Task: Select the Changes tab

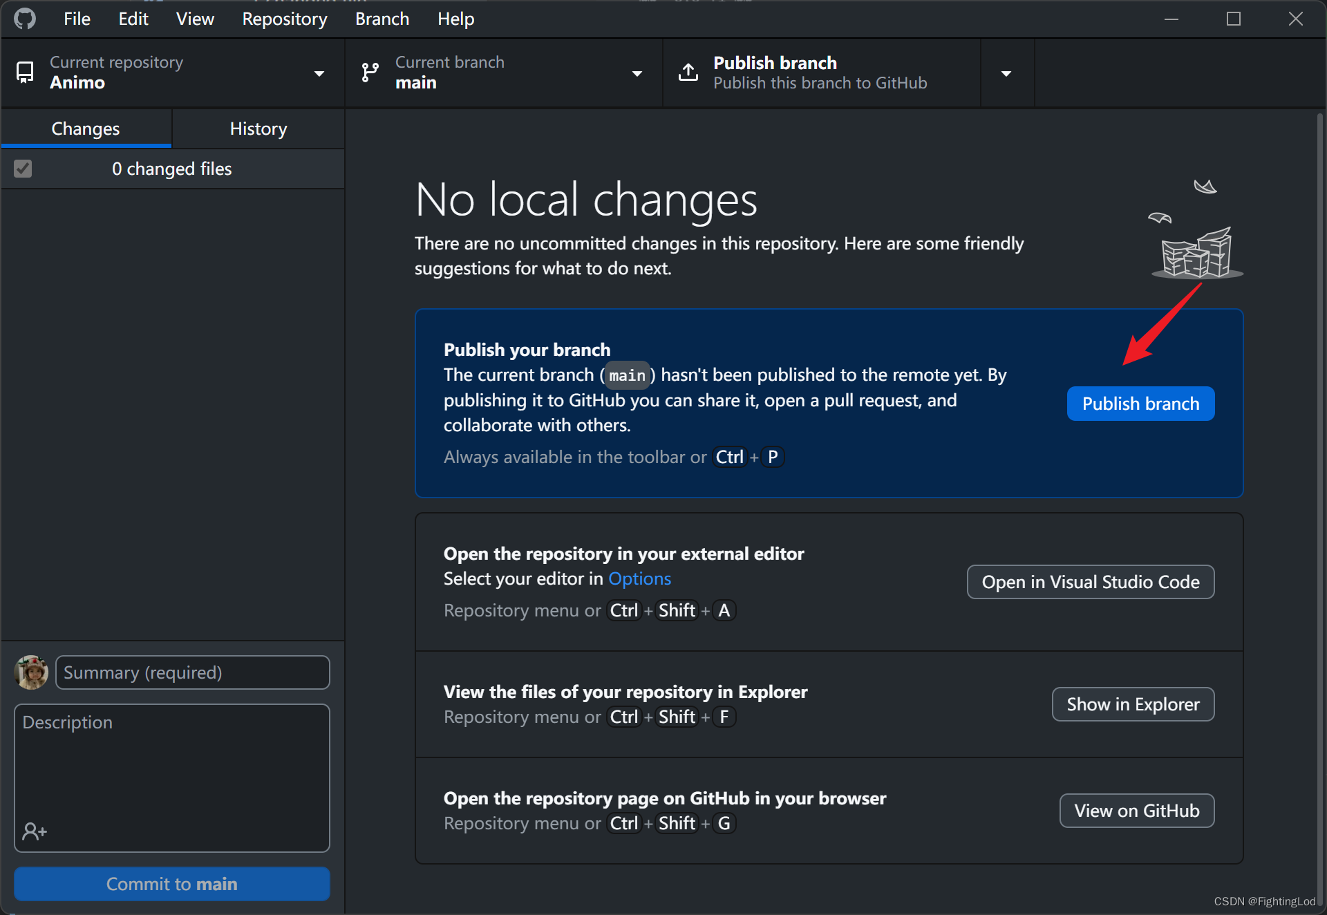Action: 86,128
